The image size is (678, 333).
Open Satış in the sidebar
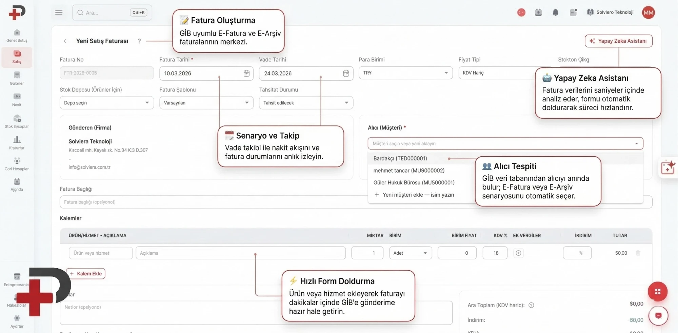(x=17, y=57)
